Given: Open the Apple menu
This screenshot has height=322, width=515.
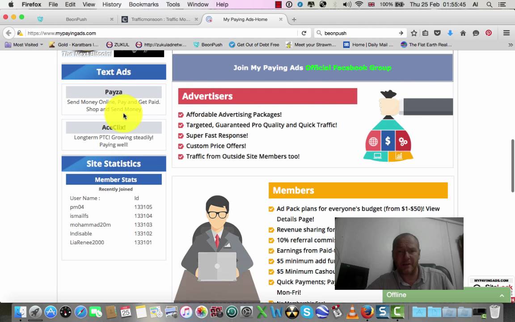Looking at the screenshot, I should pyautogui.click(x=11, y=4).
